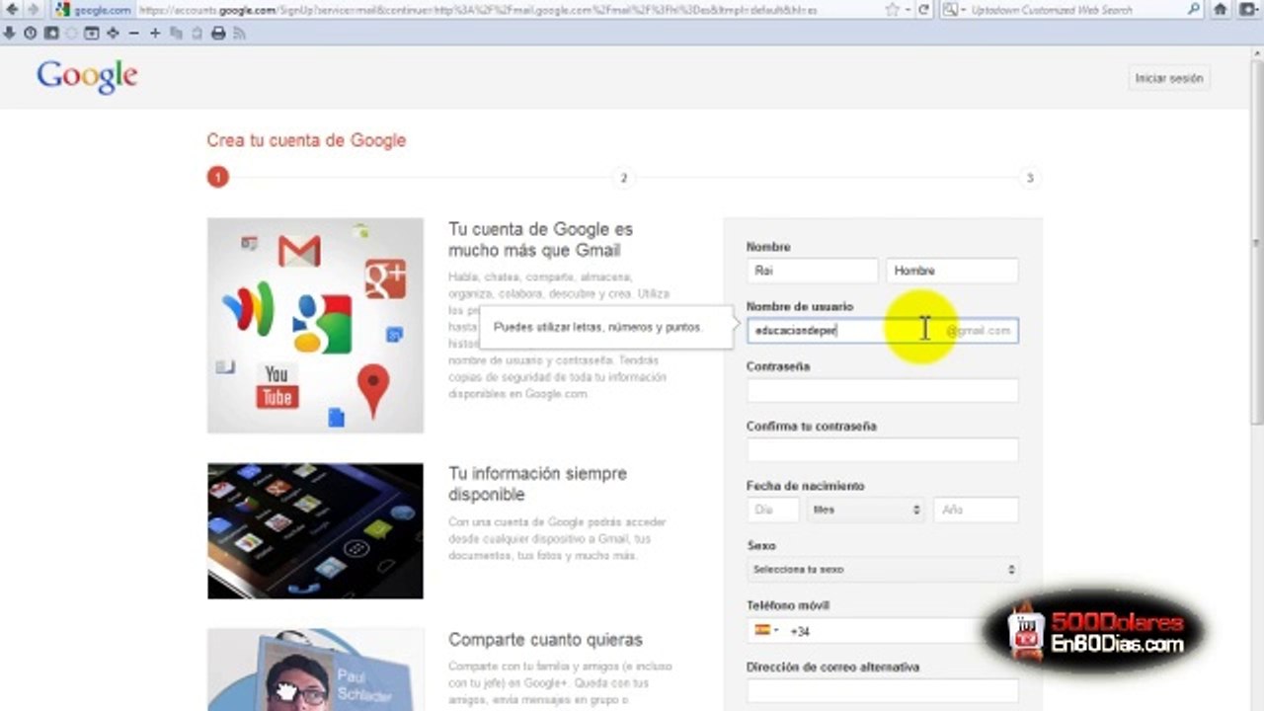Image resolution: width=1264 pixels, height=711 pixels.
Task: Open the Spain flag country code dropdown
Action: coord(766,630)
